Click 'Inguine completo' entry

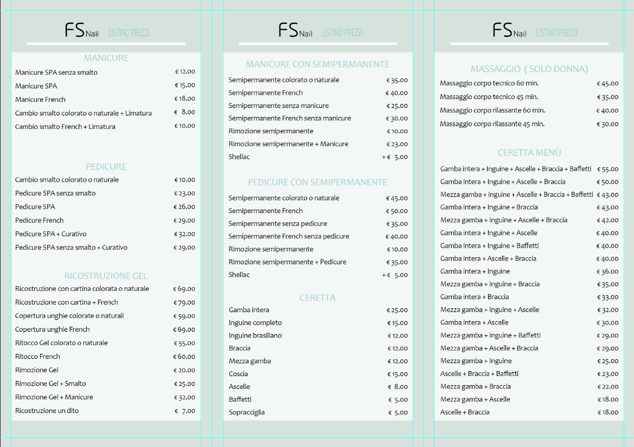(255, 322)
